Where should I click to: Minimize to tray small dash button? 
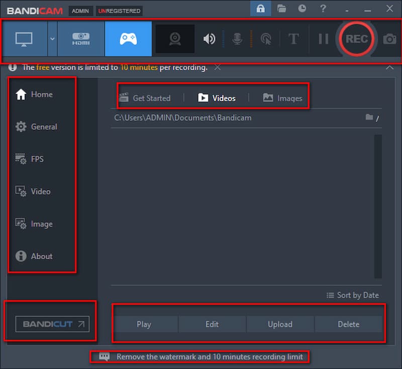click(347, 11)
